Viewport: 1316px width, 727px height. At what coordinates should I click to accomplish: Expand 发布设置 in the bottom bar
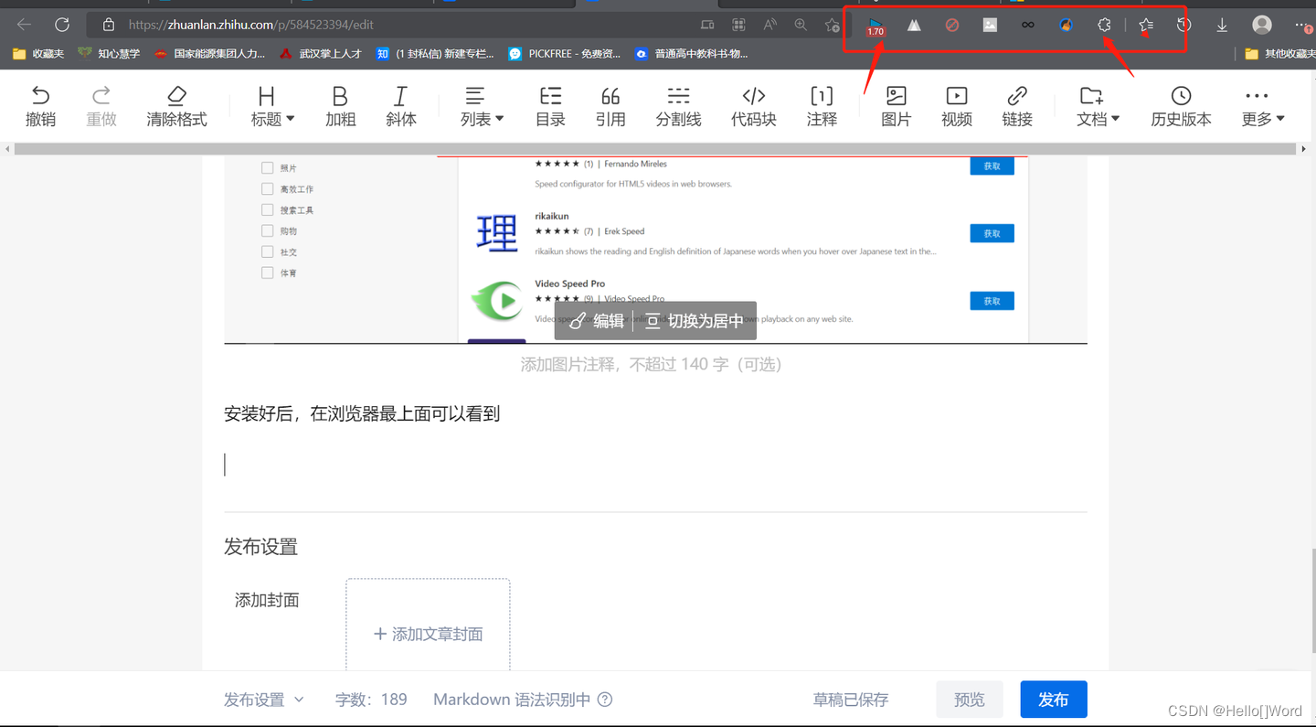point(263,700)
